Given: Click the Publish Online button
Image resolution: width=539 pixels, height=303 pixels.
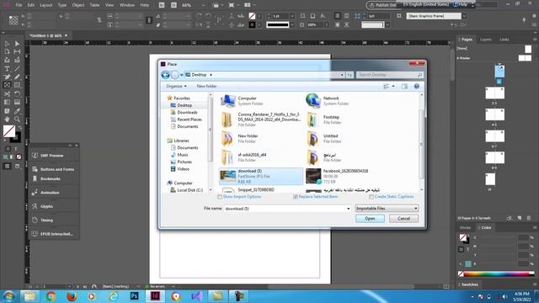Looking at the screenshot, I should tap(382, 5).
